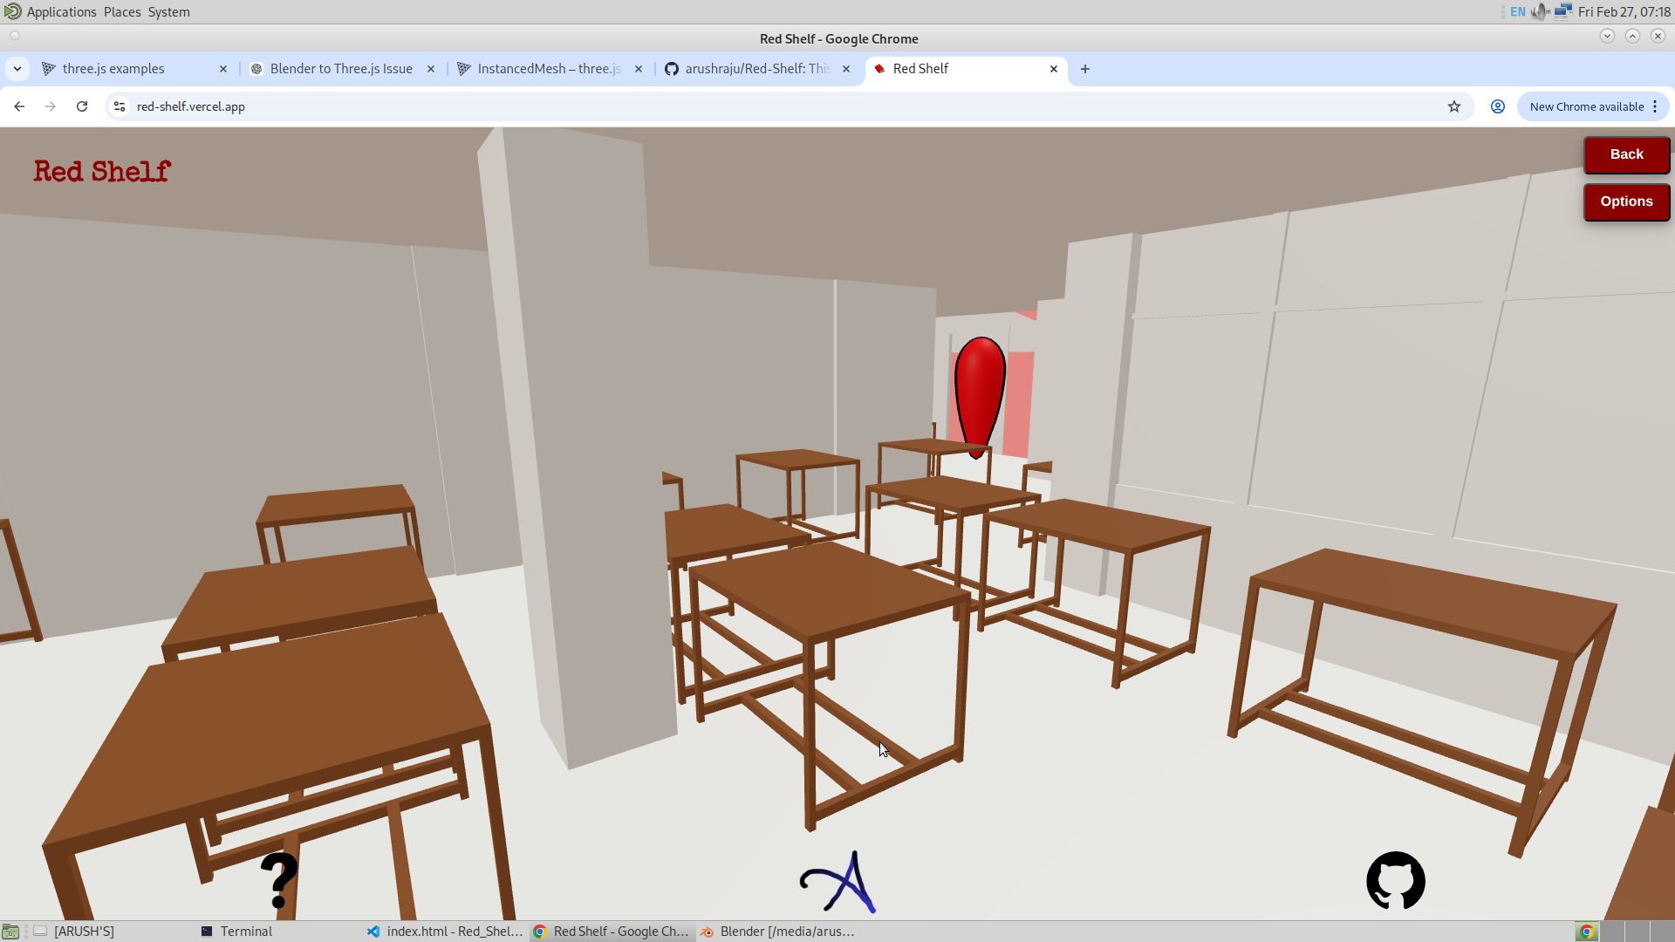Screen dimensions: 1675x942
Task: View site information icon in address bar
Action: [120, 106]
